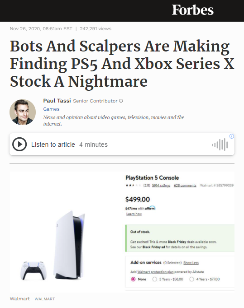Click Learn how under Affirm financing
This screenshot has height=308, width=244.
pyautogui.click(x=134, y=214)
